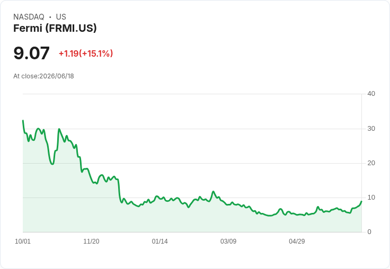Click the chart line's starting peak near 10/01

(x=23, y=121)
